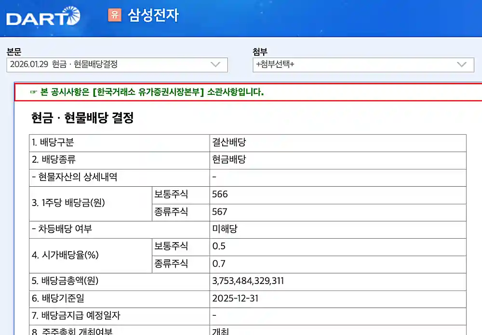Viewport: 482px width, 335px height.
Task: Click the 첨부 dropdown arrow
Action: click(x=461, y=64)
